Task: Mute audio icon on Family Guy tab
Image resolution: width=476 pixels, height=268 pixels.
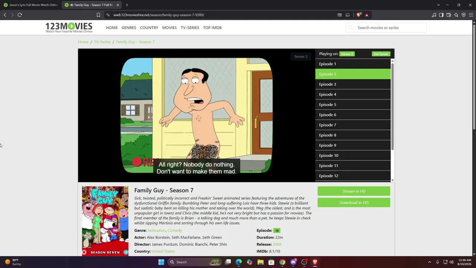Action: [71, 5]
